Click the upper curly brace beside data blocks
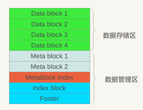 pyautogui.click(x=93, y=30)
